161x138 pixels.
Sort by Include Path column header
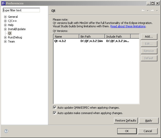[118, 37]
